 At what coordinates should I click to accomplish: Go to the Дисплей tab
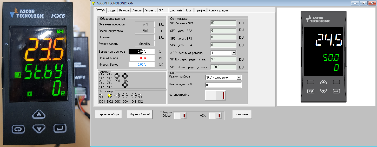click(176, 10)
